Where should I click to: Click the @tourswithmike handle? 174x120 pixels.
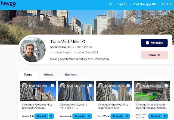pyautogui.click(x=60, y=47)
